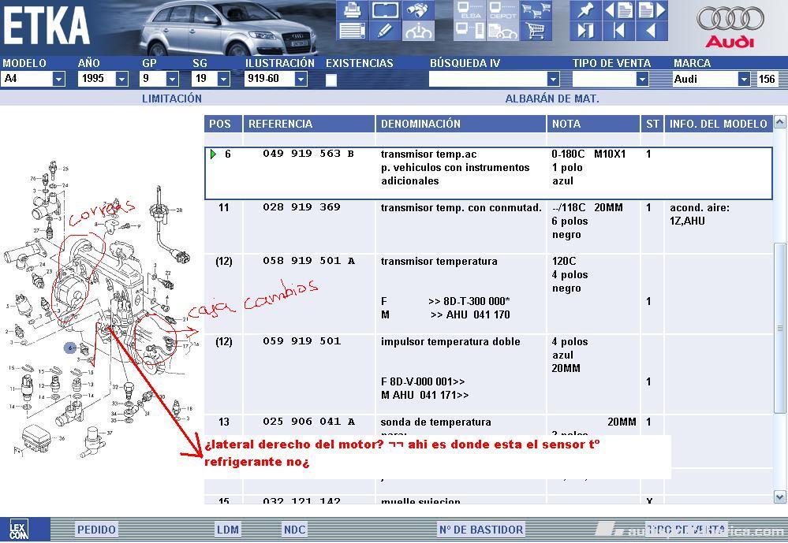Select the LIMITACIÓN menu item
The height and width of the screenshot is (543, 788).
click(x=172, y=99)
